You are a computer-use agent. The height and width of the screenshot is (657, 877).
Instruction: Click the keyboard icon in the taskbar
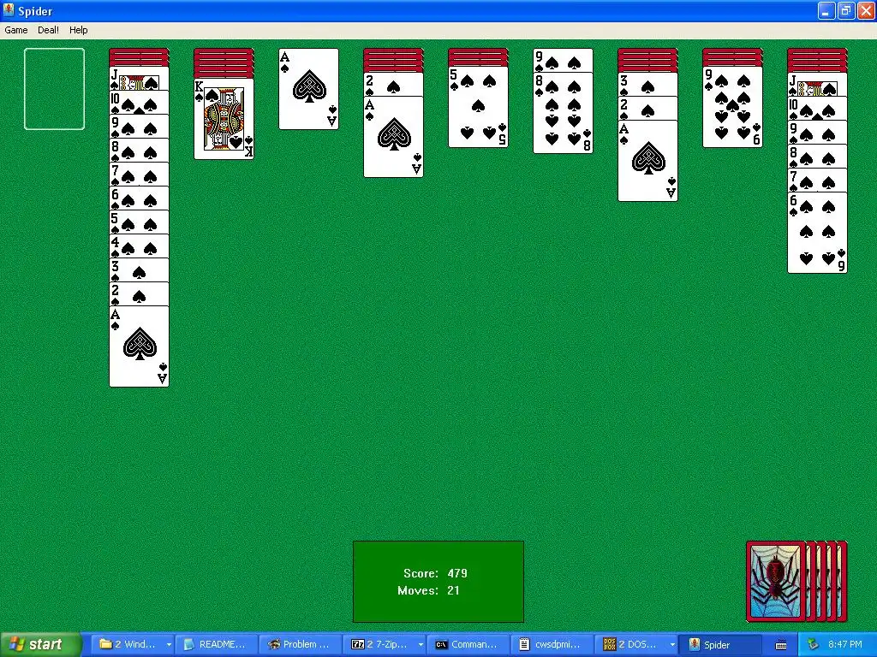pos(781,645)
